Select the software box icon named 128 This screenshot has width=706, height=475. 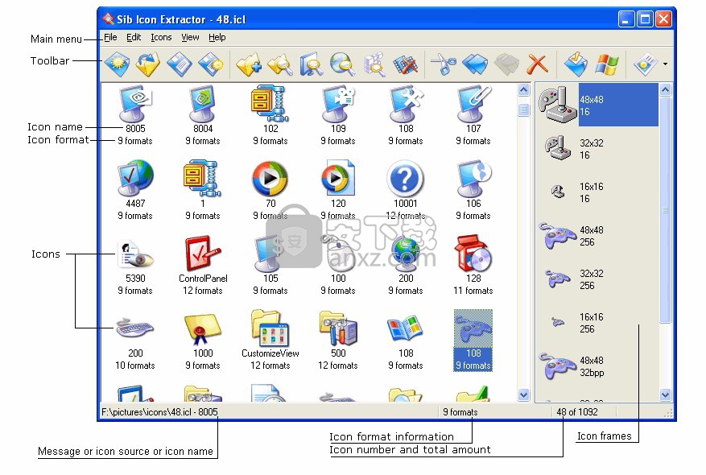coord(473,265)
